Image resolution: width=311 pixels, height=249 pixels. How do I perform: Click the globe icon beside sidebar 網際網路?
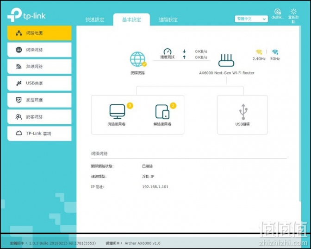tap(19, 50)
